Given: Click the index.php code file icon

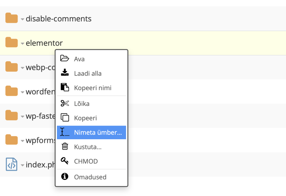Looking at the screenshot, I should 12,164.
